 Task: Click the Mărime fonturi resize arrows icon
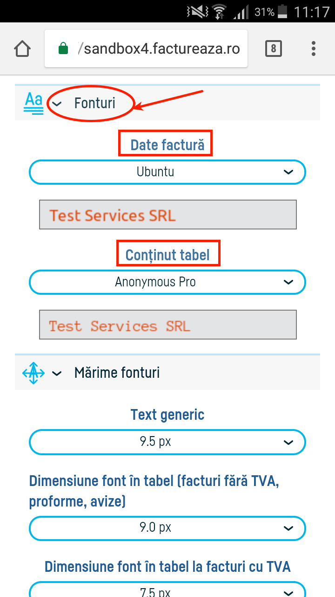coord(33,373)
